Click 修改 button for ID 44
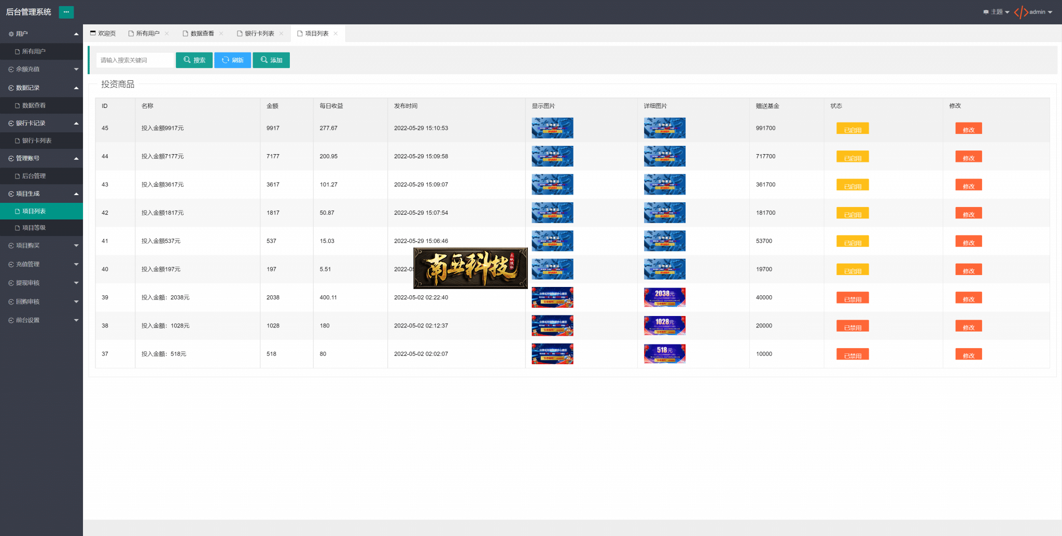The height and width of the screenshot is (536, 1062). 969,157
